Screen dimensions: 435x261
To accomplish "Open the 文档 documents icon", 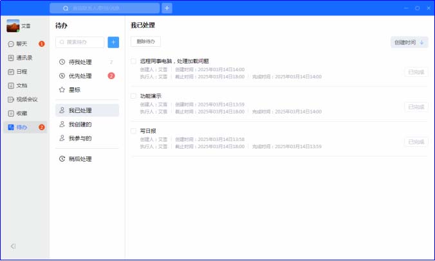I will click(11, 86).
